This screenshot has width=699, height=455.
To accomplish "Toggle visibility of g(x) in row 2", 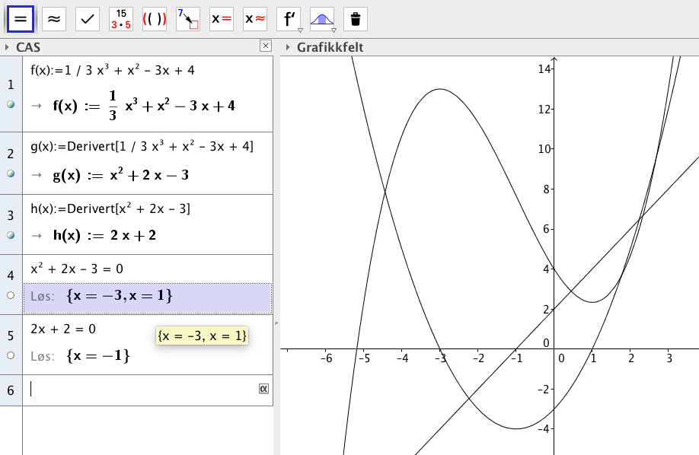I will tap(11, 173).
